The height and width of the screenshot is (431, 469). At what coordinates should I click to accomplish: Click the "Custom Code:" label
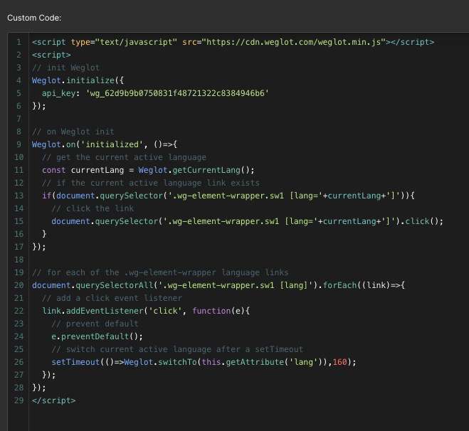pos(34,18)
